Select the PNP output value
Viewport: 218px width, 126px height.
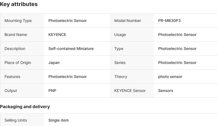point(52,91)
